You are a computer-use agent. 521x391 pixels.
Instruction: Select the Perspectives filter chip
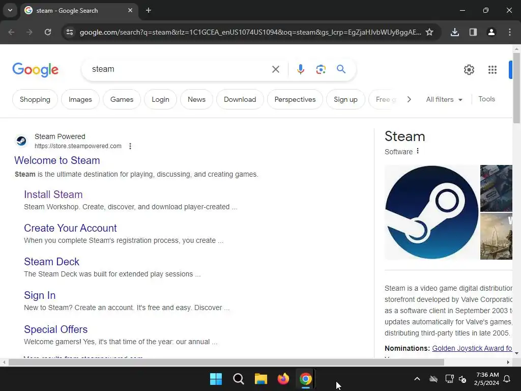(x=295, y=99)
